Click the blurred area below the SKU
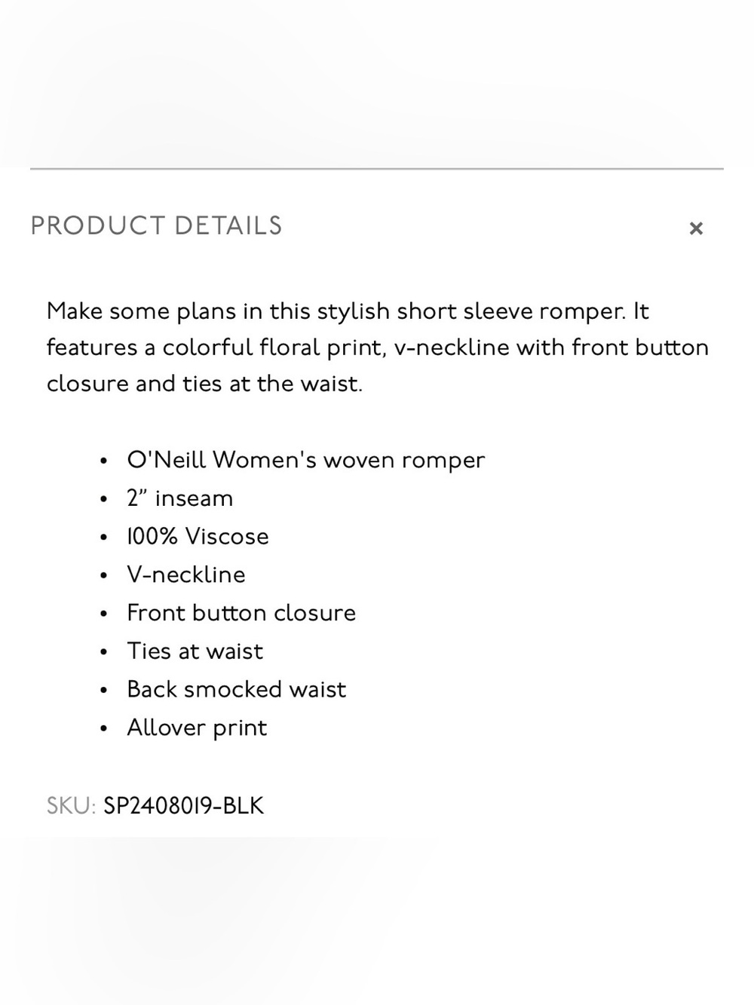Viewport: 754px width, 1005px height. pos(377,920)
